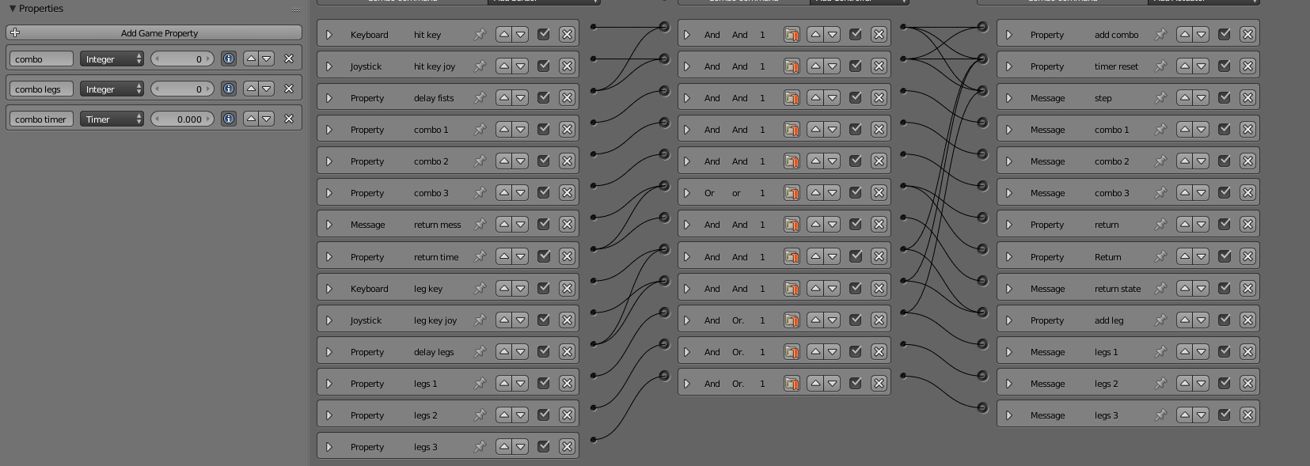Remove the 'combo timer' game property
The height and width of the screenshot is (466, 1310).
click(x=289, y=119)
